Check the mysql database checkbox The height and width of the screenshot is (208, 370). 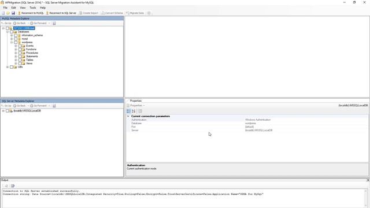coord(16,39)
